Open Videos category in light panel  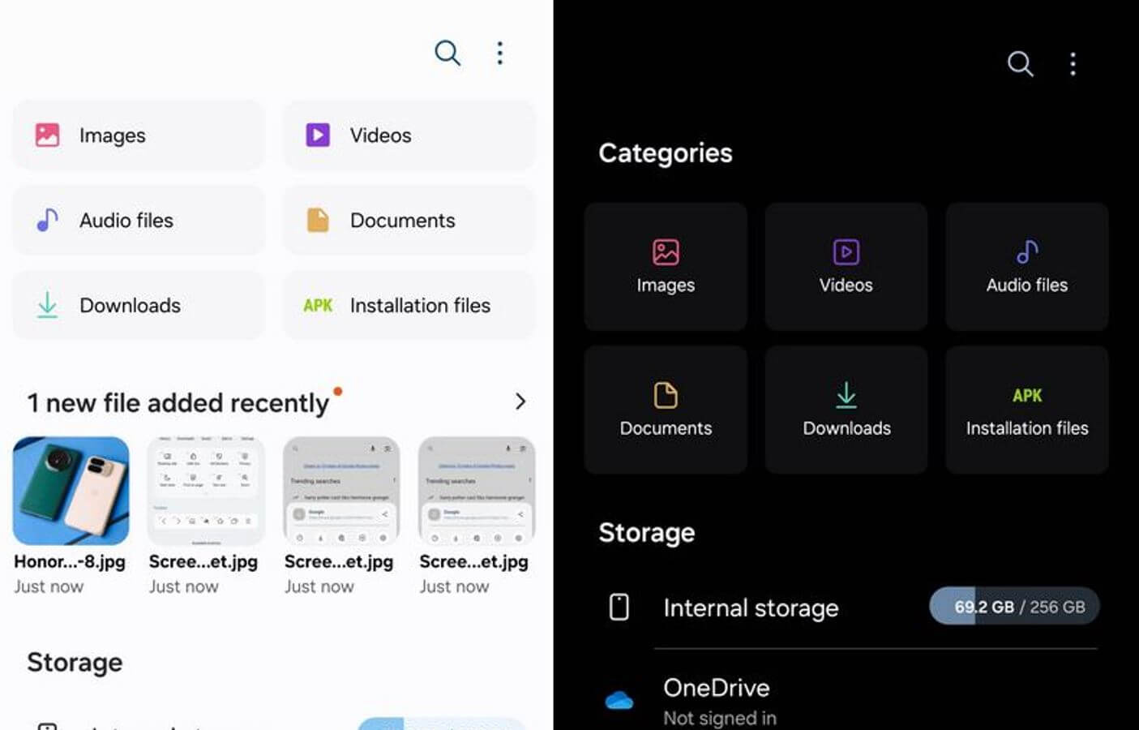[409, 135]
